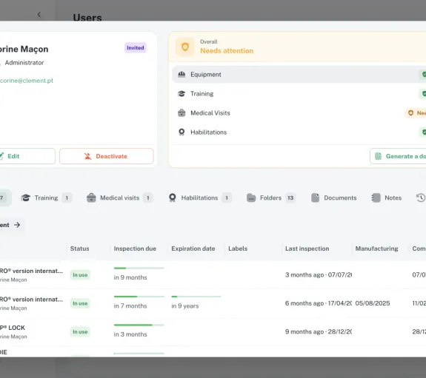Screen dimensions: 426x378
Task: Click the '3 months ago - 07/07' last inspection cell
Action: pyautogui.click(x=319, y=275)
